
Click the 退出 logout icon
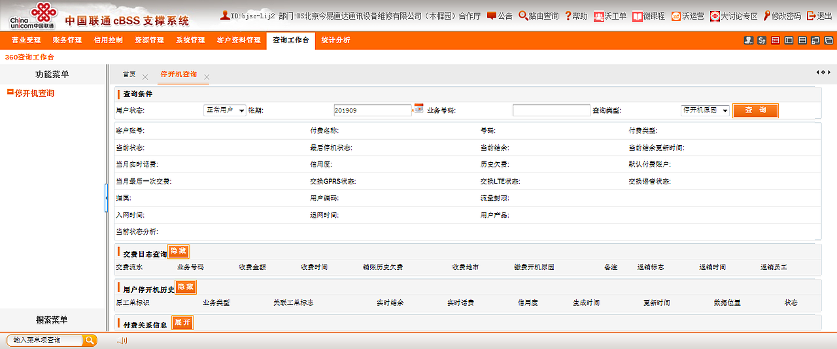[x=811, y=16]
